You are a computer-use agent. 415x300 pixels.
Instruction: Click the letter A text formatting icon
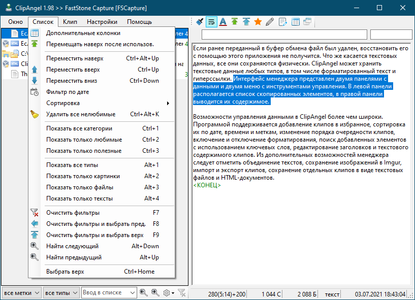[223, 22]
